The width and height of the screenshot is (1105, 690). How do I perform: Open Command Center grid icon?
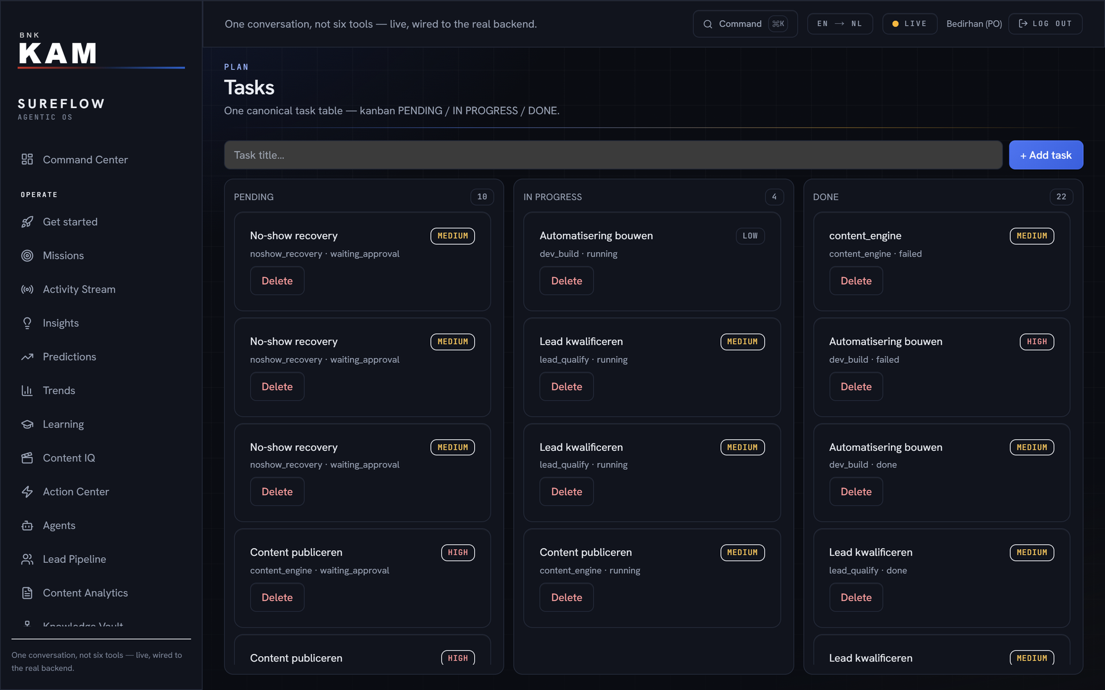click(27, 159)
